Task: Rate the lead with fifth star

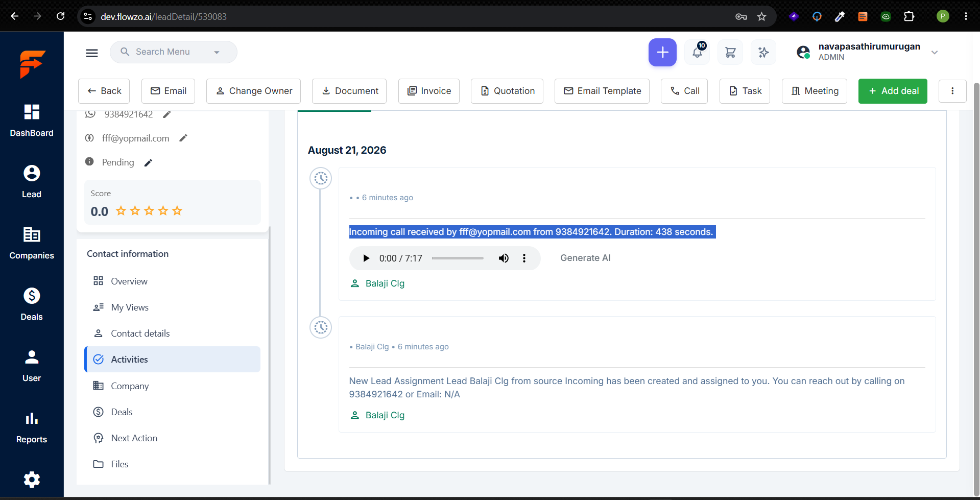Action: (177, 211)
